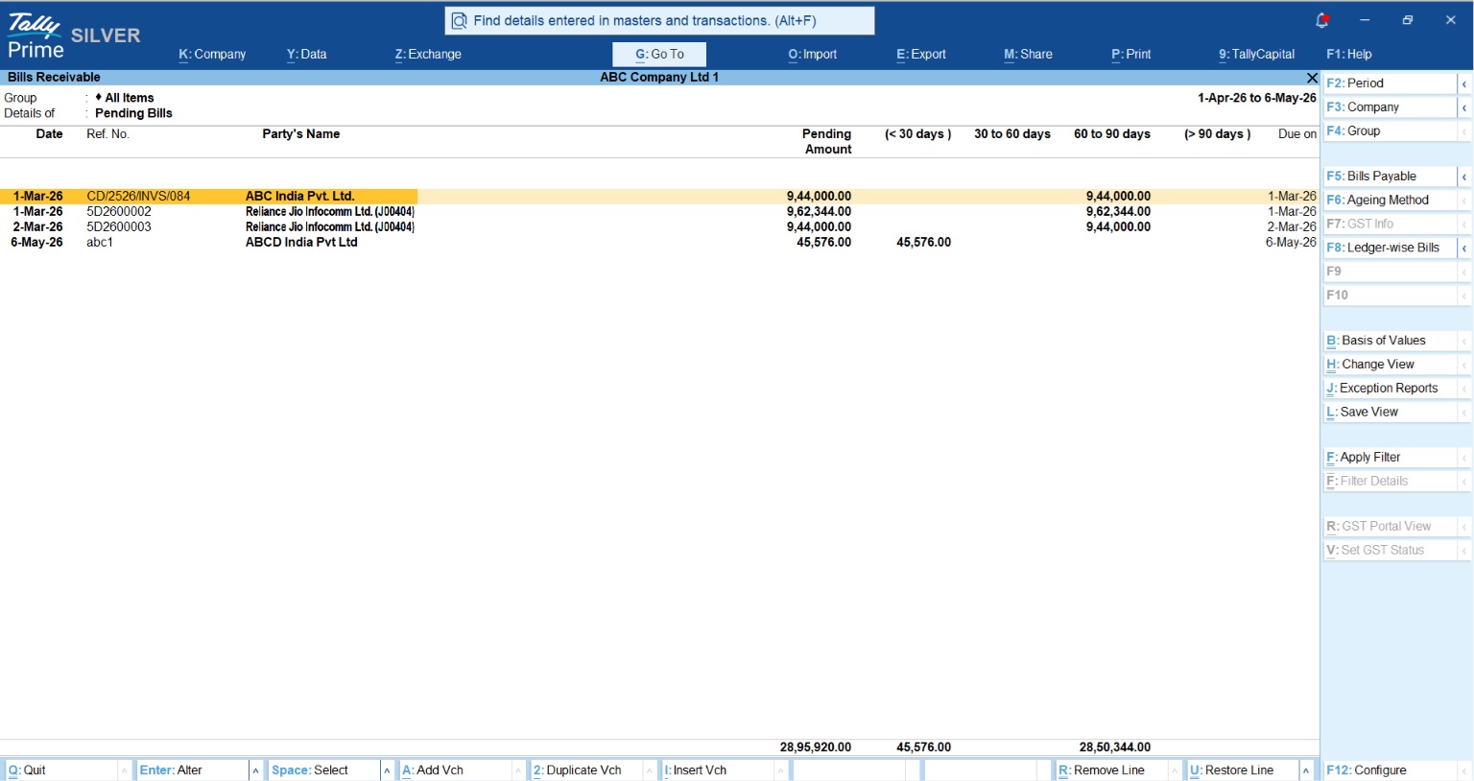Click the 60 to 90 days total 28,50,344.00

click(x=1115, y=747)
